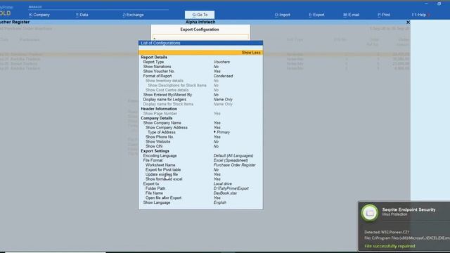Open the M: E-mail menu

(352, 15)
